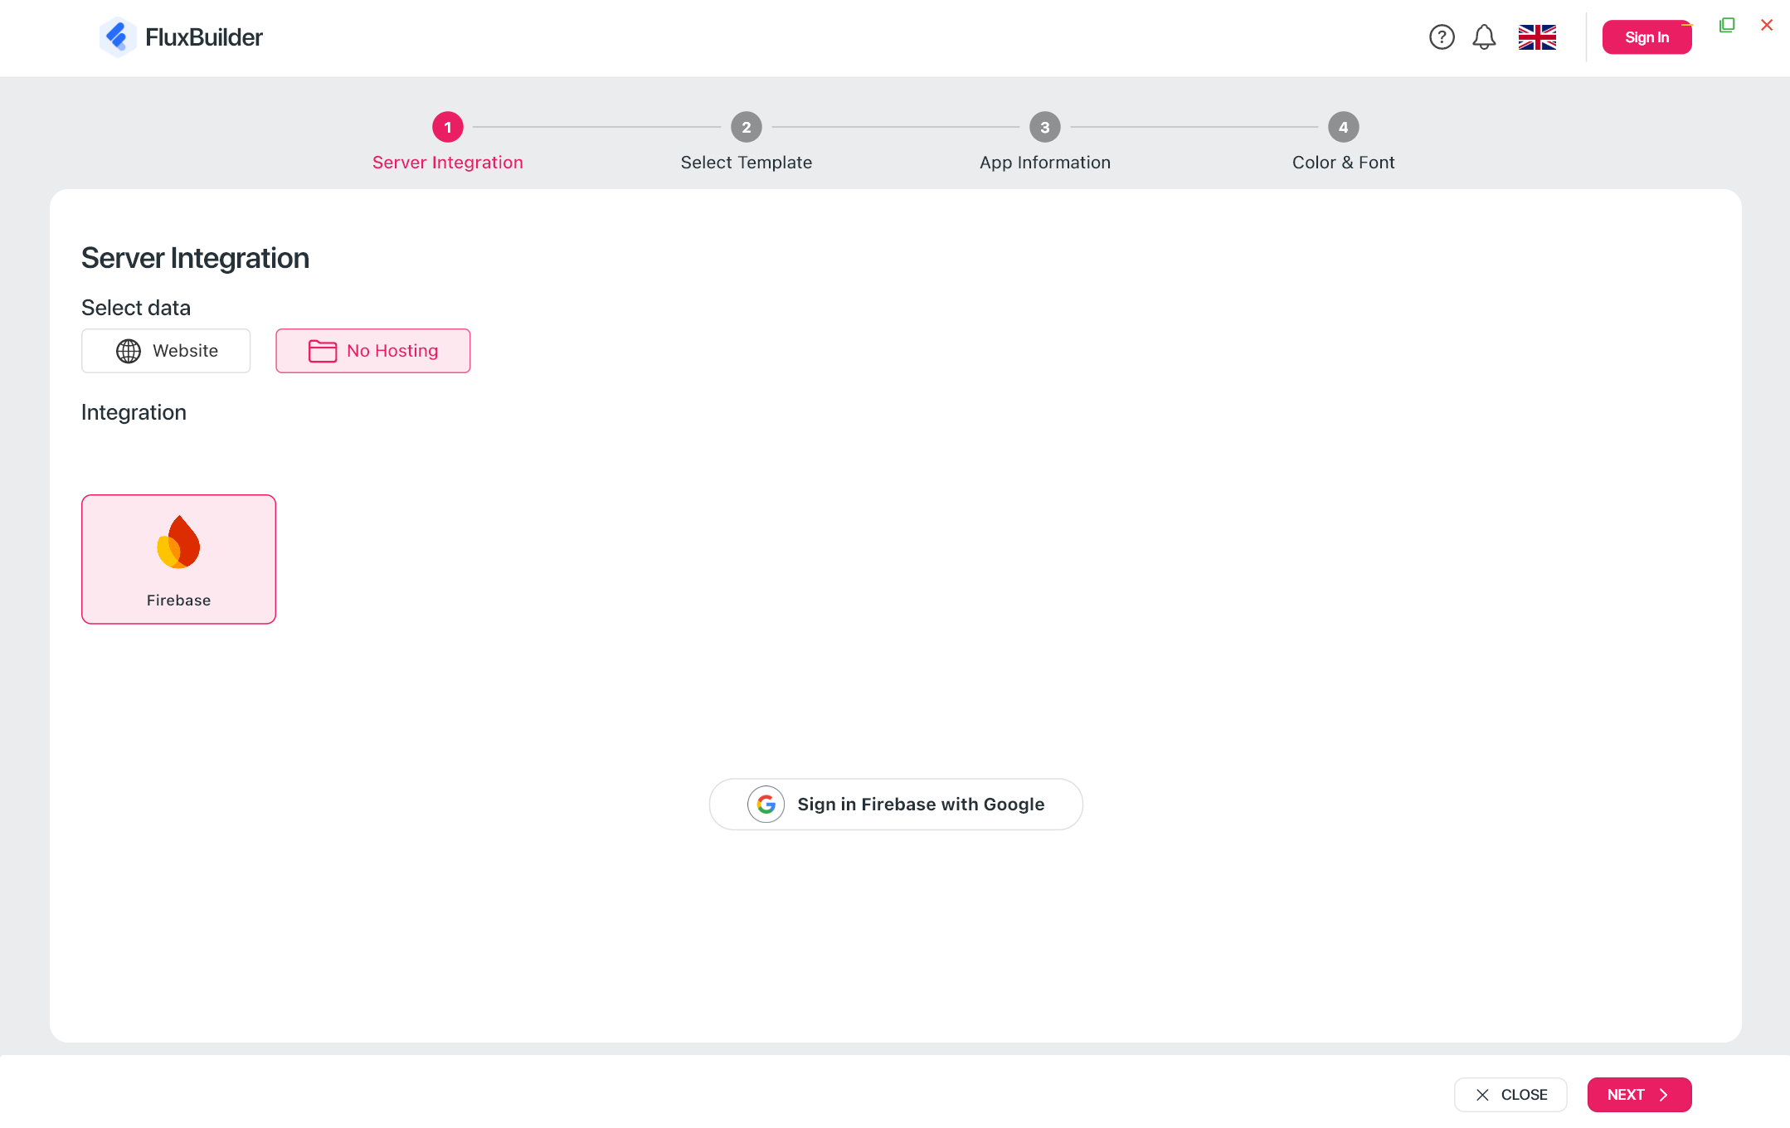The width and height of the screenshot is (1790, 1128).
Task: Change language via UK flag icon
Action: [x=1537, y=37]
